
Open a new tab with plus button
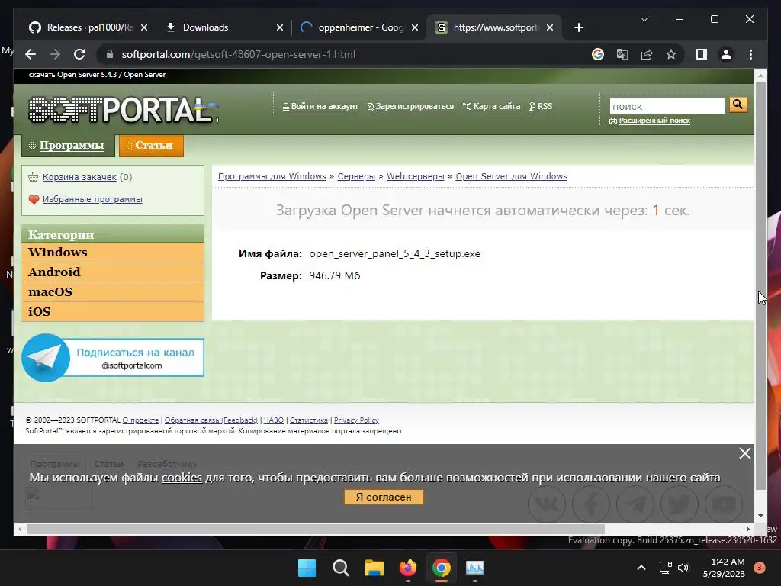[x=578, y=27]
